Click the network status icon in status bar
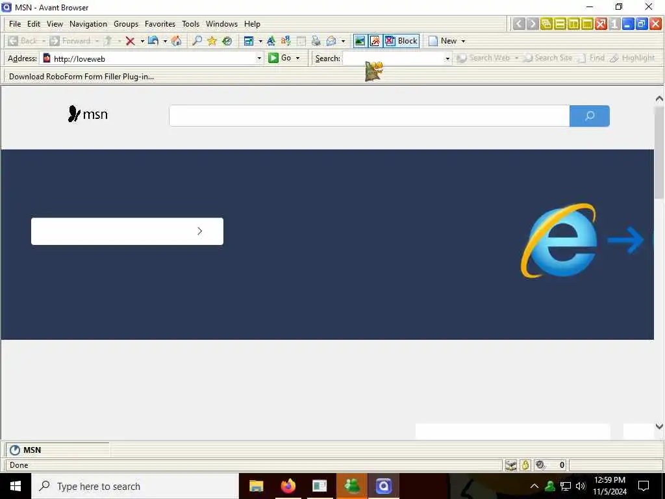 click(511, 465)
